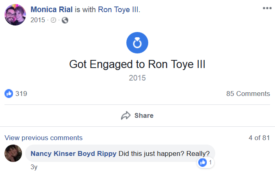Open Monica Rial's profile picture
Viewport: 275px width, 181px height.
click(x=15, y=15)
